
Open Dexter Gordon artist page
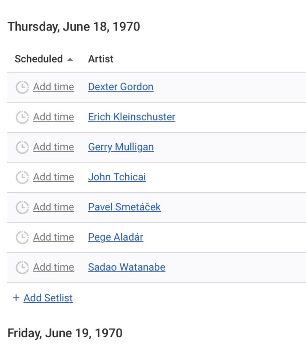(121, 87)
